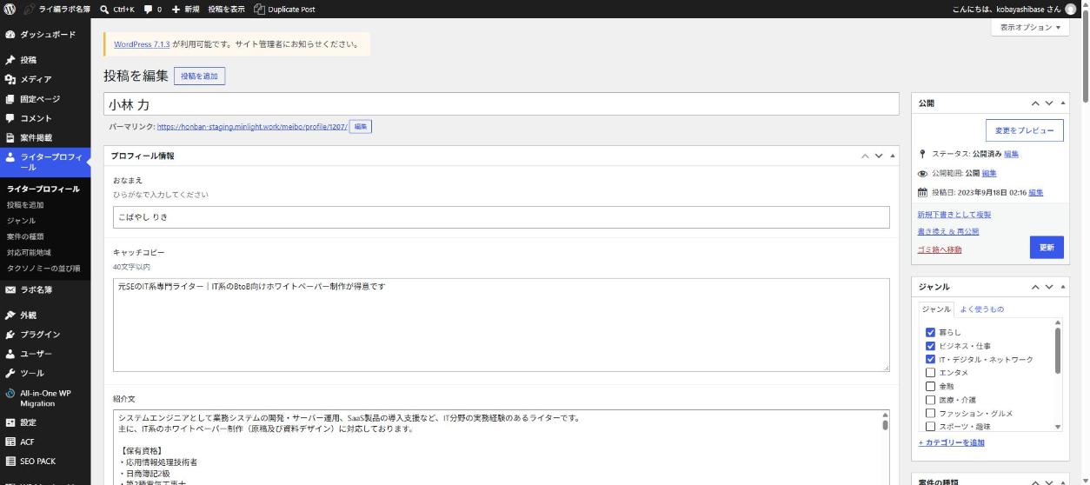Open プラグイン in the sidebar
The height and width of the screenshot is (485, 1090).
[45, 335]
